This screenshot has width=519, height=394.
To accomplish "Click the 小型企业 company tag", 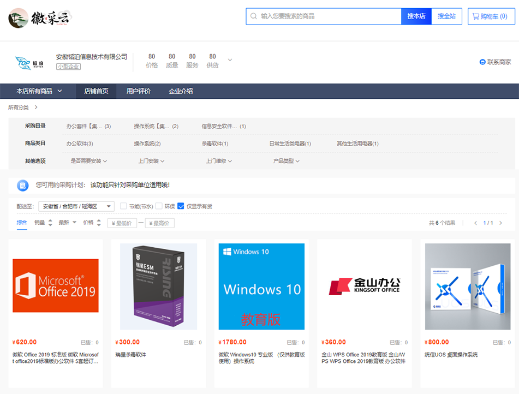I will pyautogui.click(x=69, y=67).
